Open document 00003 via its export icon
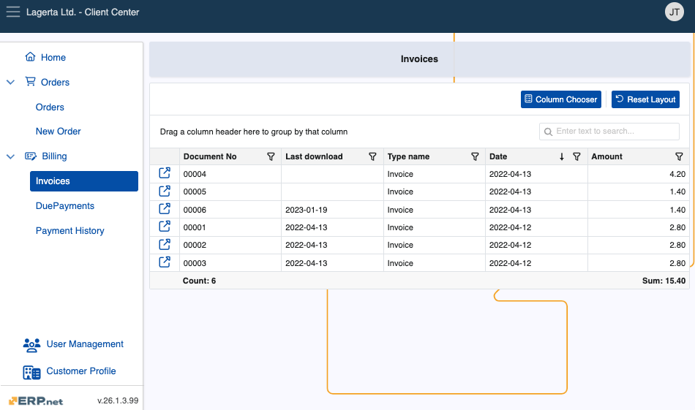 [165, 262]
